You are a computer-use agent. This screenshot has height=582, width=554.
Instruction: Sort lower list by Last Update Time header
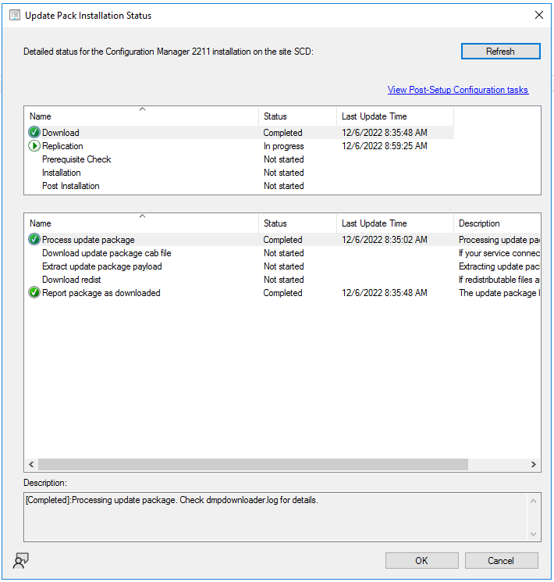[396, 223]
